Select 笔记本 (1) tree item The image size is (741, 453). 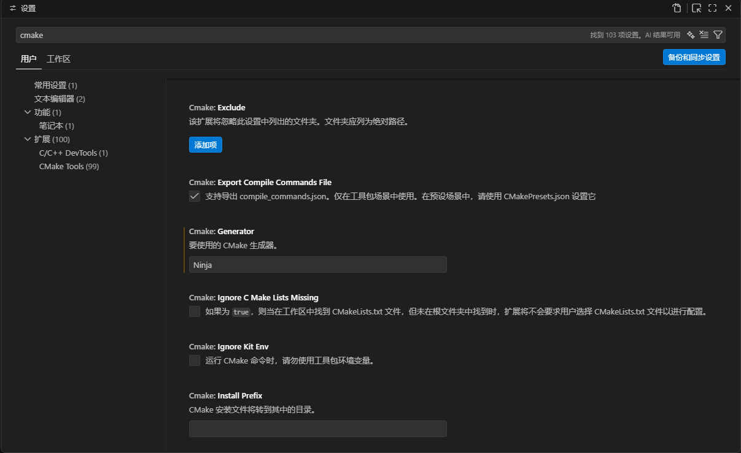click(x=56, y=126)
